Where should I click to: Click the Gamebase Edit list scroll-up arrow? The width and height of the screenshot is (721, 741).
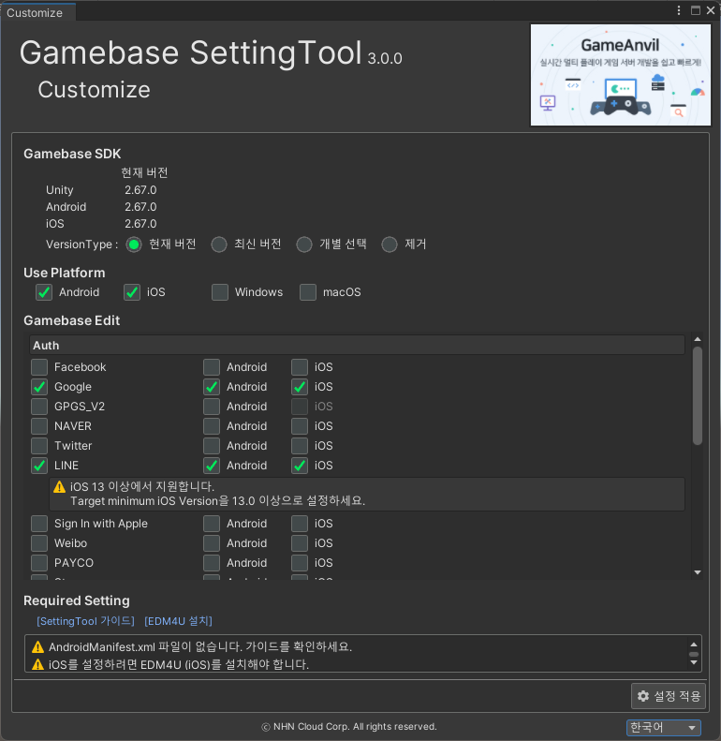[x=698, y=339]
